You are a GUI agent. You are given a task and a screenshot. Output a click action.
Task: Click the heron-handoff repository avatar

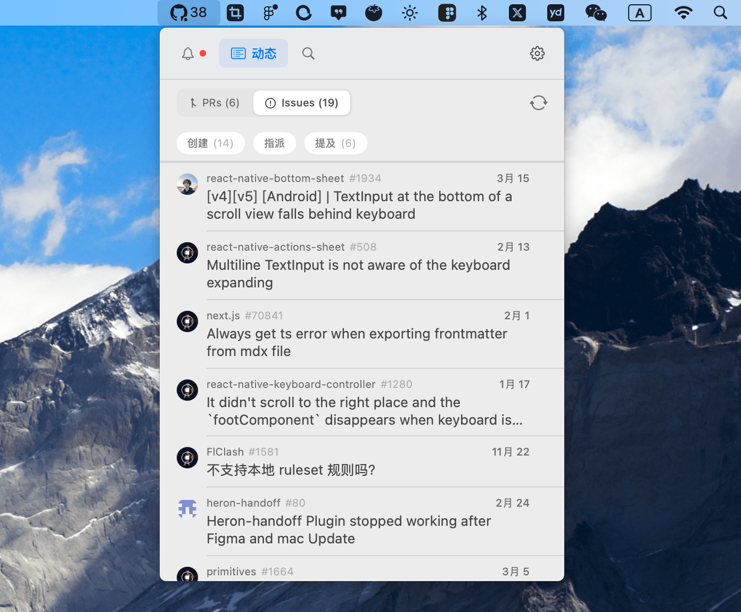(x=187, y=508)
